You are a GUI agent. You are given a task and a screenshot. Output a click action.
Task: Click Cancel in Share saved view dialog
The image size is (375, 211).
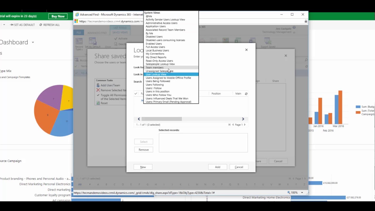[278, 161]
